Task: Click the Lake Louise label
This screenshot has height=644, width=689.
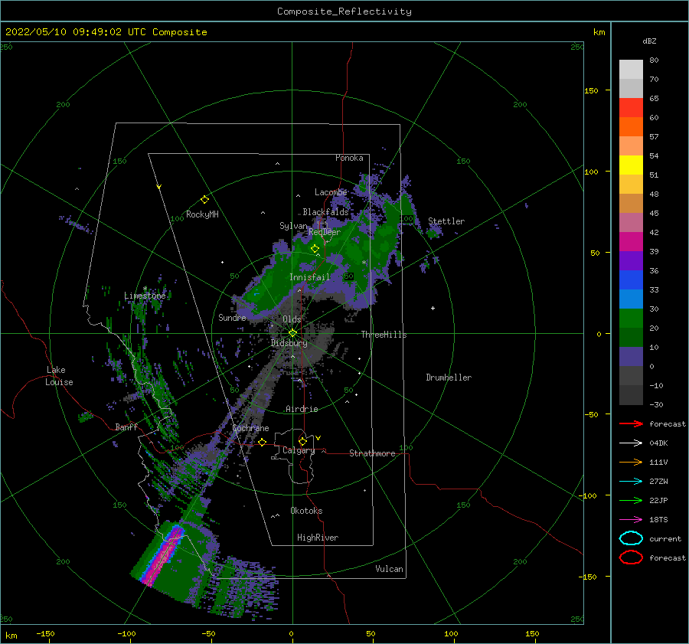Action: pyautogui.click(x=59, y=376)
